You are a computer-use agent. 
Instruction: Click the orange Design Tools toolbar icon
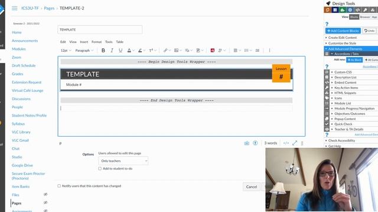[327, 10]
